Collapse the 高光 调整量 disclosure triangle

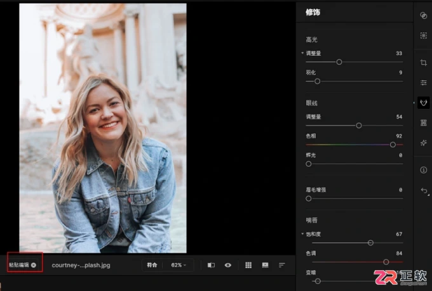[x=302, y=53]
